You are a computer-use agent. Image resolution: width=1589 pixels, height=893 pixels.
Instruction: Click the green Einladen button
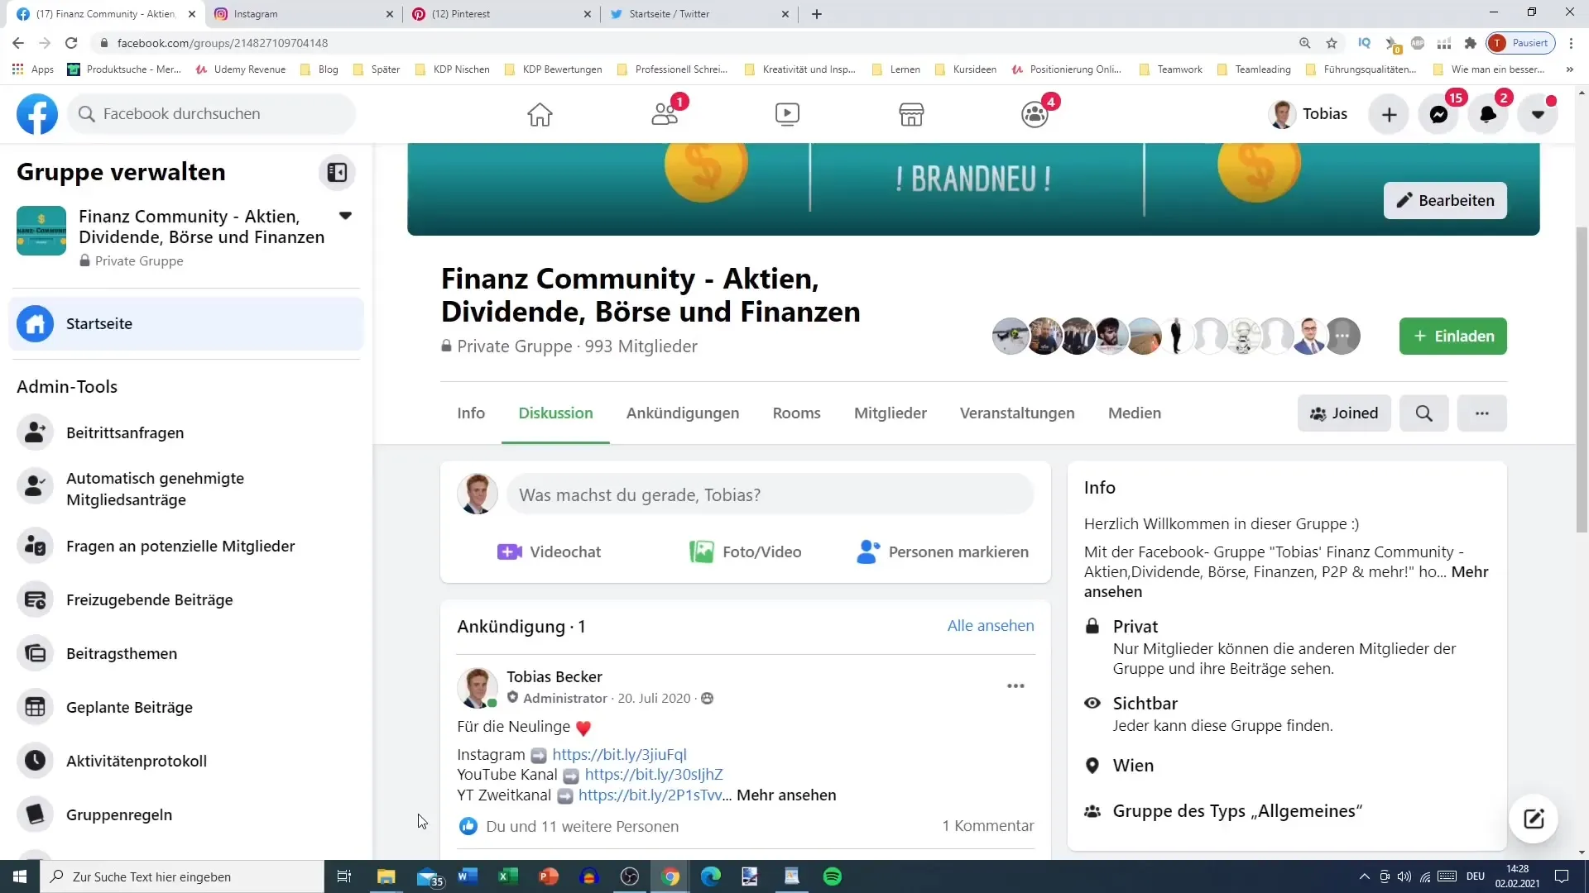click(x=1452, y=336)
